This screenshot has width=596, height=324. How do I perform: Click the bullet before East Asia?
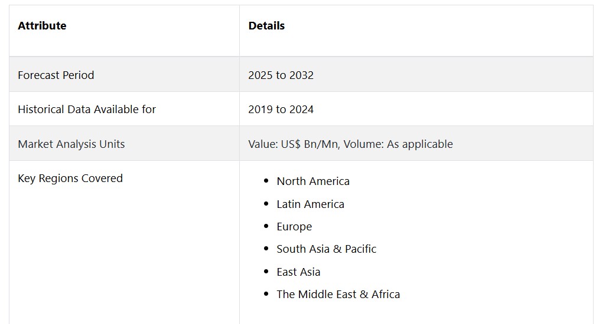266,272
